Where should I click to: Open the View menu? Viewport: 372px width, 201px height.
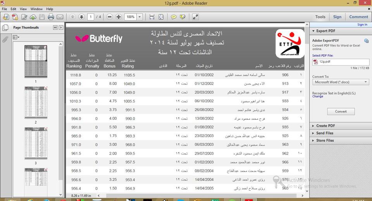click(x=23, y=9)
